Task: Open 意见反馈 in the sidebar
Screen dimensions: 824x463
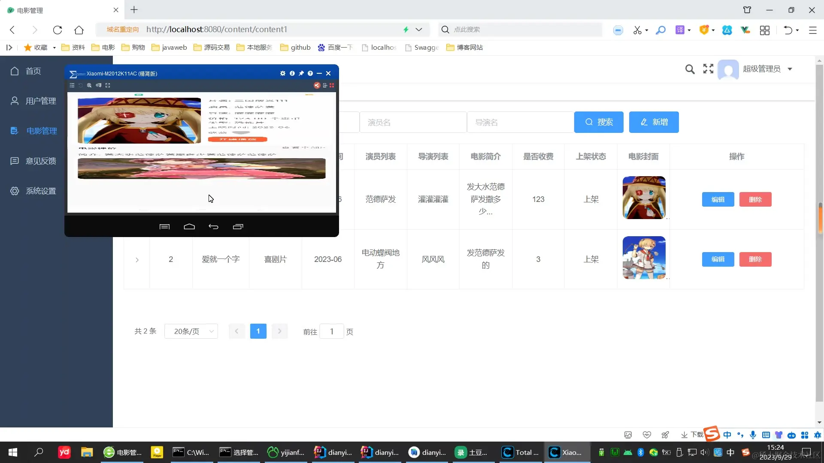Action: pos(41,161)
